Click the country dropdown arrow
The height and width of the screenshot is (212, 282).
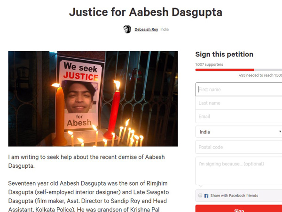pos(280,132)
